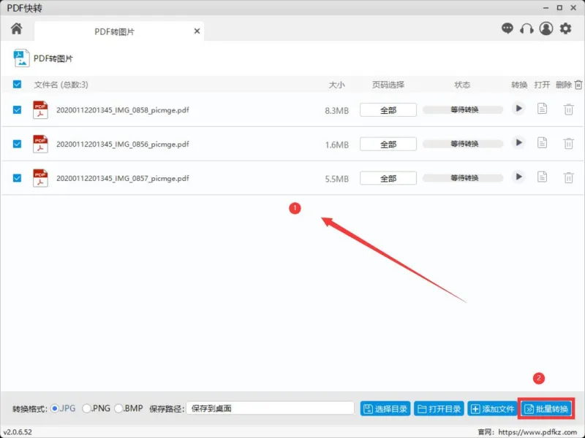Screen dimensions: 585x438
Task: Uncheck the IMG_0856_picmge.pdf checkbox
Action: pos(17,144)
